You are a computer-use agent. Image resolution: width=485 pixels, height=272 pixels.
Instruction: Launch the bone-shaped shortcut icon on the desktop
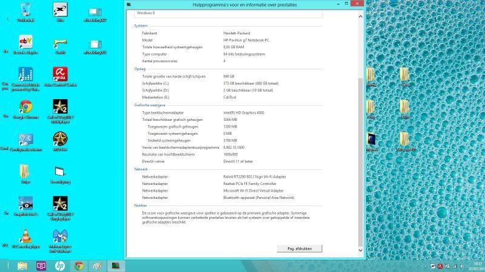(x=60, y=46)
